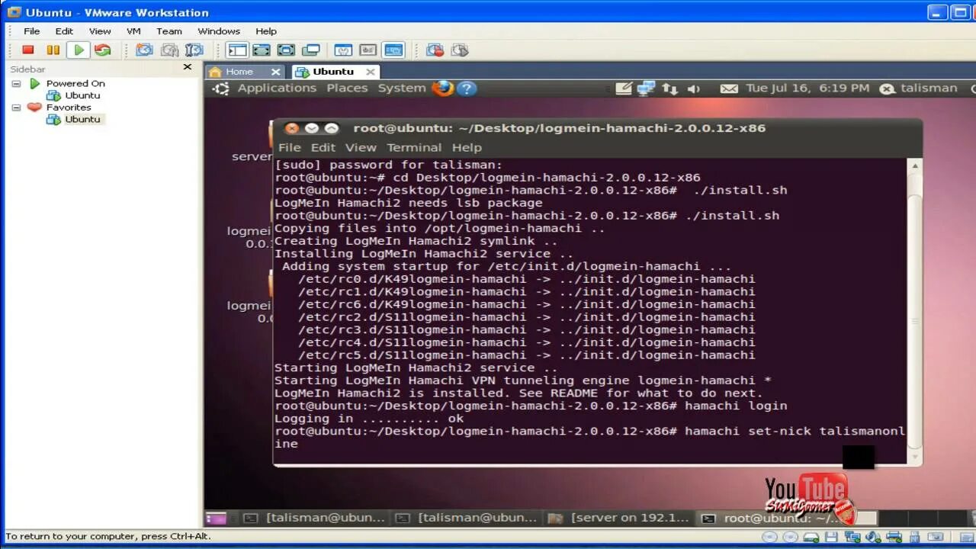Open the VMware Edit menu

tap(64, 31)
